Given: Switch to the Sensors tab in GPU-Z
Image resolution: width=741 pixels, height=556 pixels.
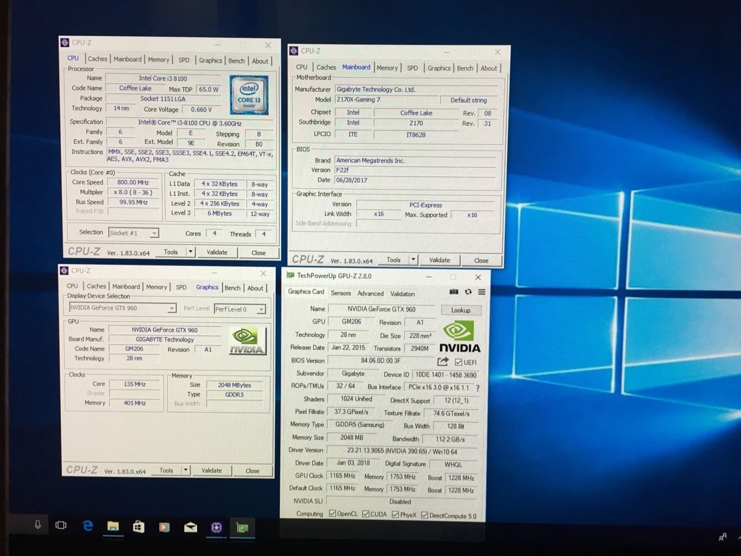Looking at the screenshot, I should click(341, 293).
